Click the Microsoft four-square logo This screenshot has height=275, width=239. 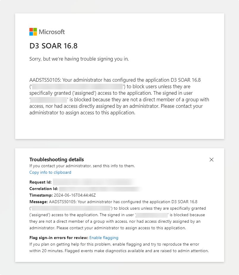point(33,32)
